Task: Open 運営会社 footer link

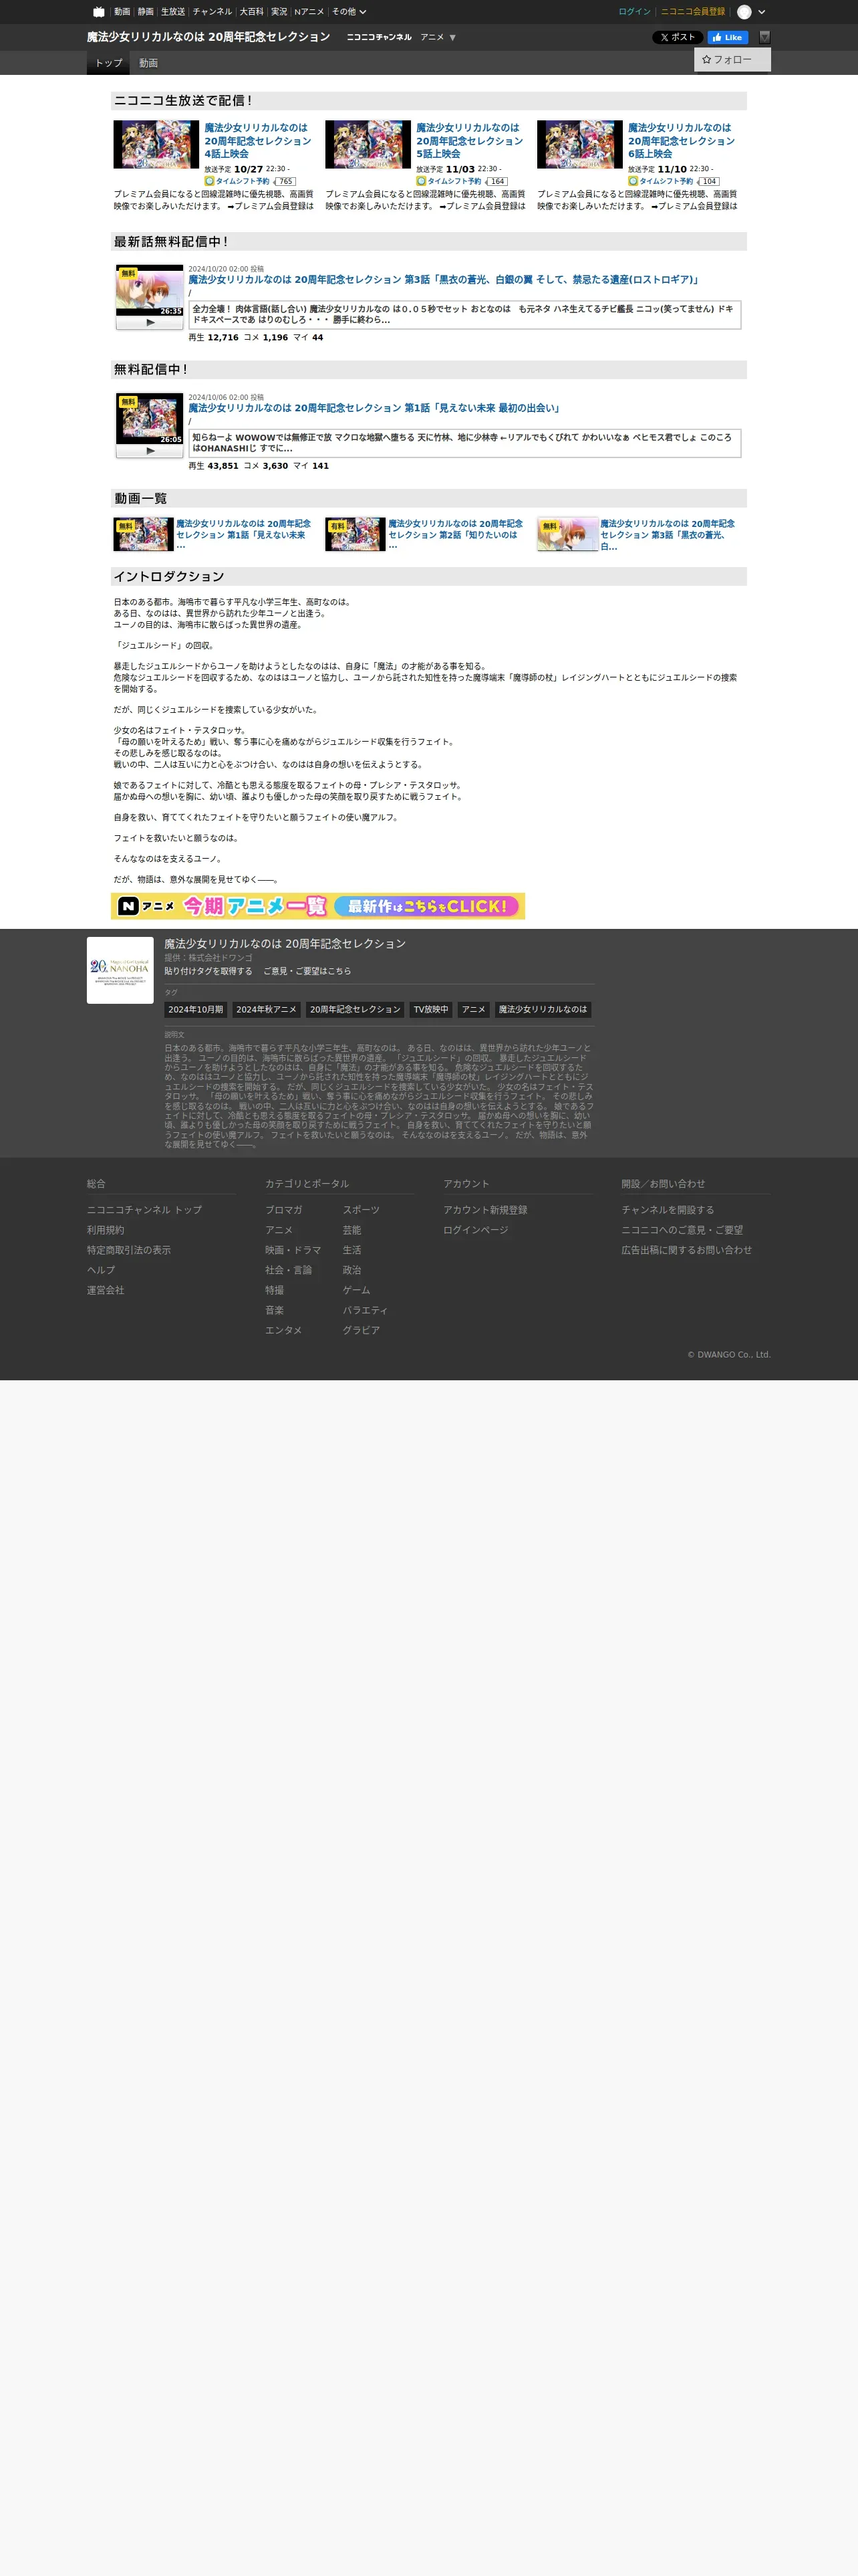Action: click(x=106, y=1290)
